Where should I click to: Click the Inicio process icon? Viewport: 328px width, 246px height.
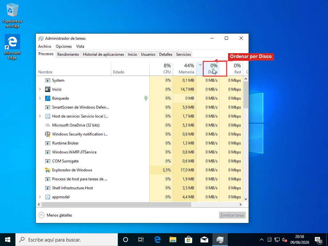(x=48, y=89)
